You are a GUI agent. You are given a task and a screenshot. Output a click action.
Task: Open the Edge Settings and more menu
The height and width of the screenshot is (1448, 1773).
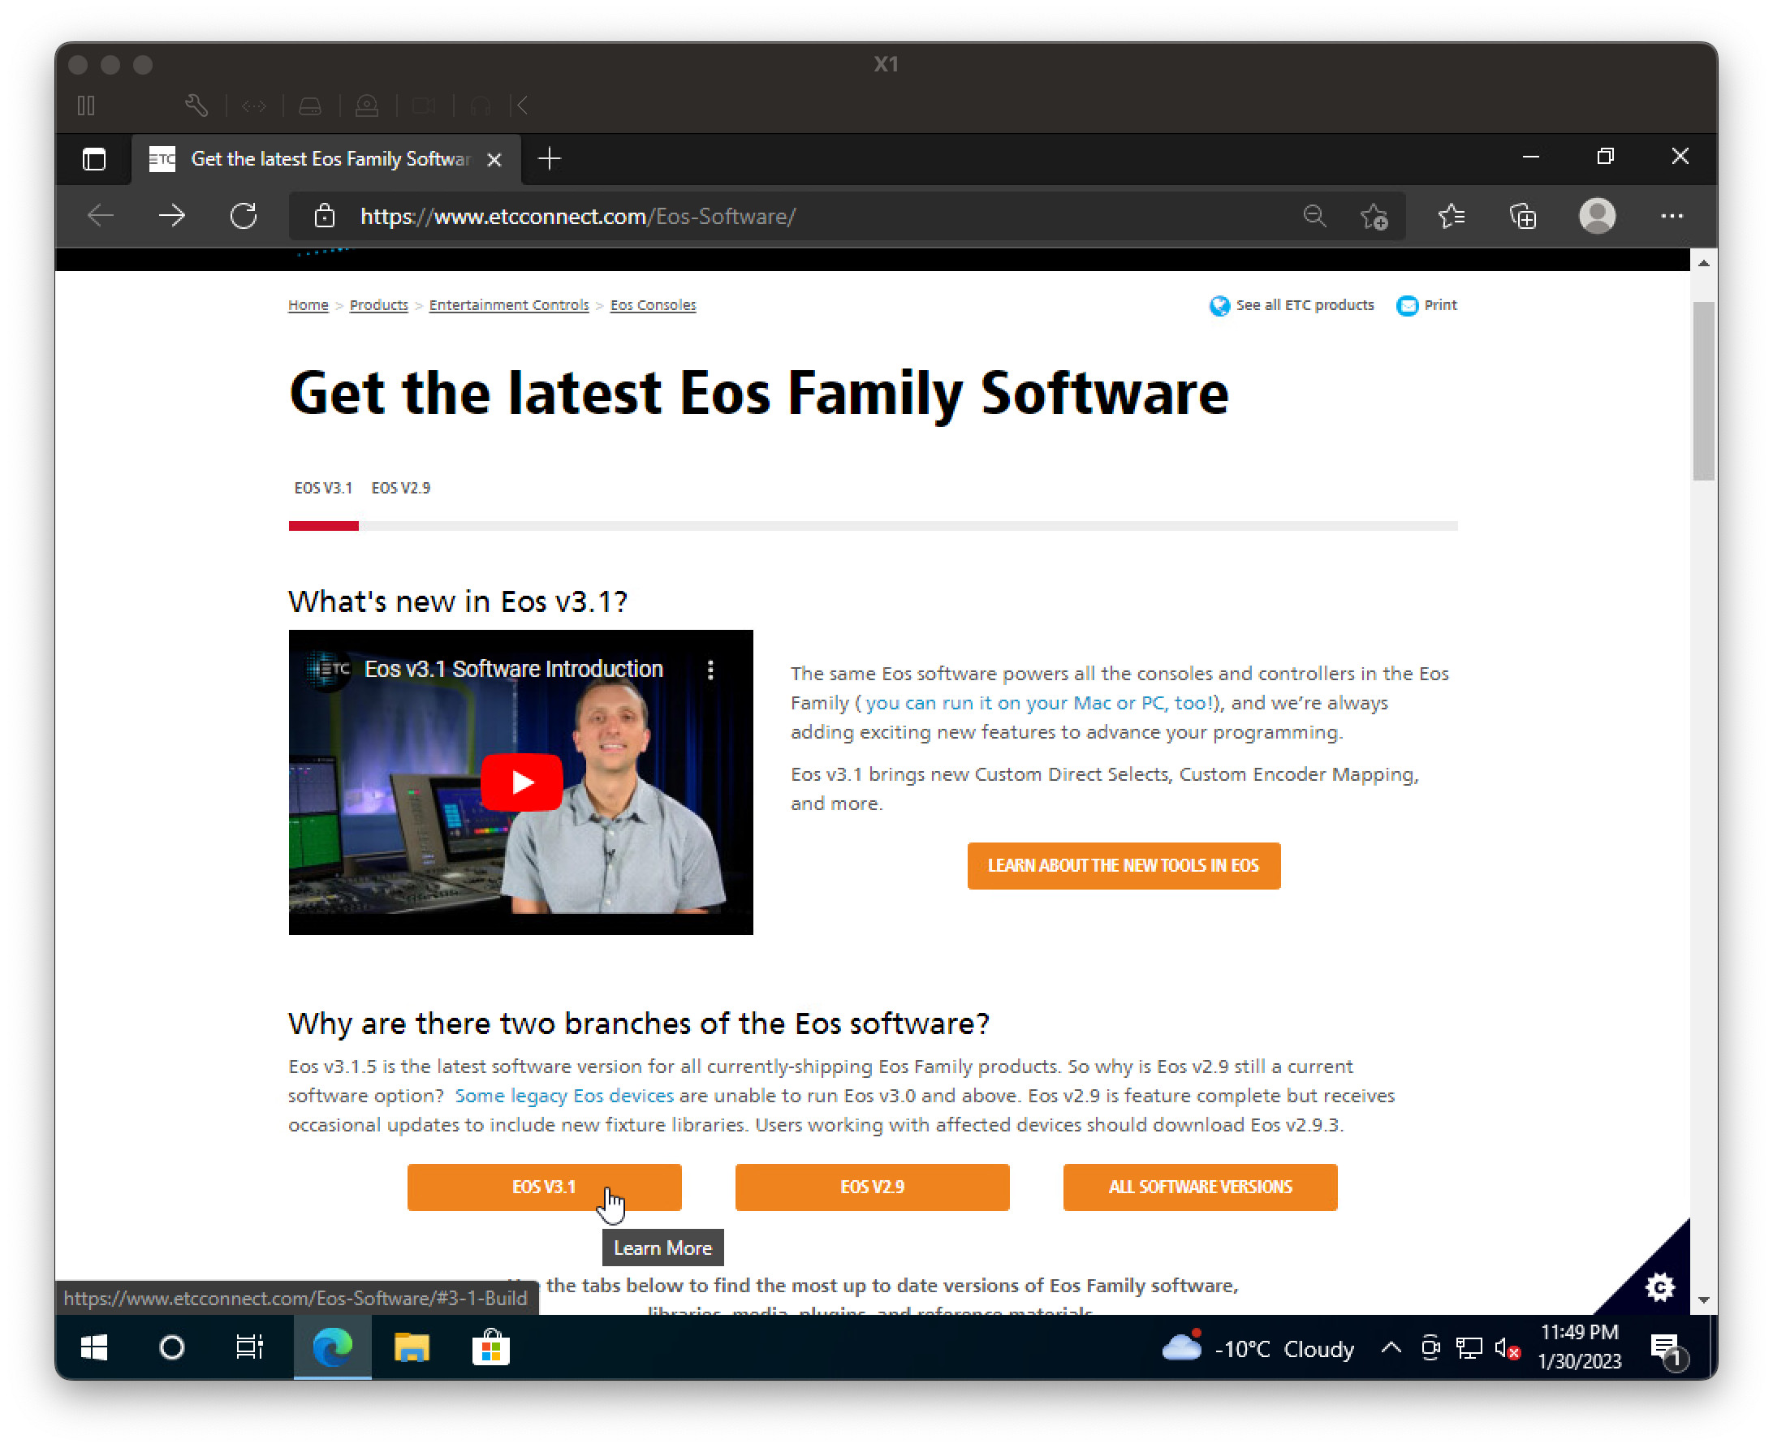pyautogui.click(x=1672, y=216)
